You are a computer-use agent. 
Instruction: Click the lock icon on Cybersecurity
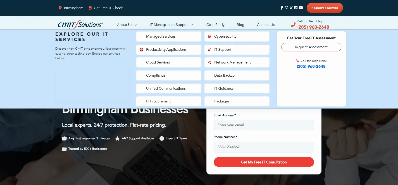point(209,36)
